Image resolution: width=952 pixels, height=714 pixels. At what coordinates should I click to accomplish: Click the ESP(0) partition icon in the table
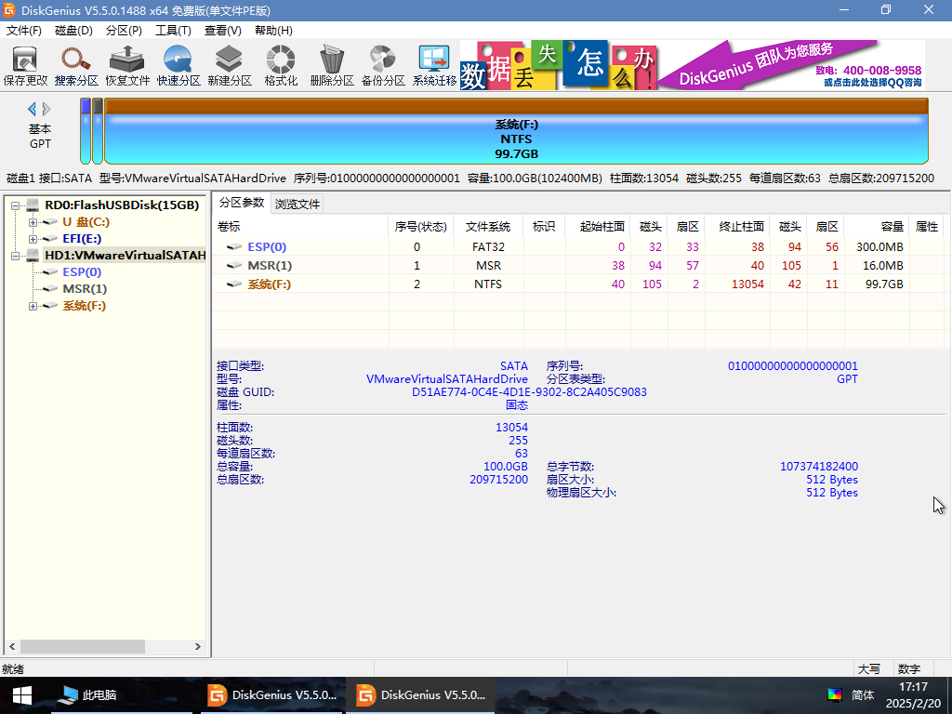234,247
